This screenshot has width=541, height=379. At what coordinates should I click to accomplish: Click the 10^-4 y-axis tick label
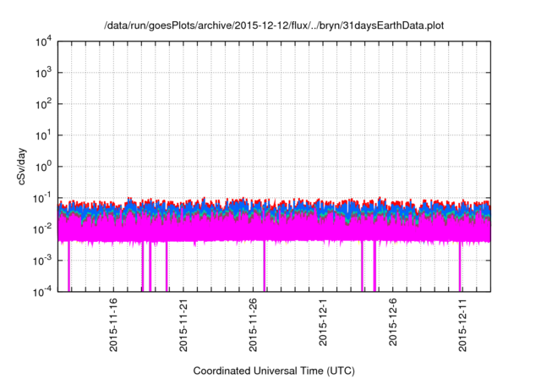pyautogui.click(x=42, y=292)
